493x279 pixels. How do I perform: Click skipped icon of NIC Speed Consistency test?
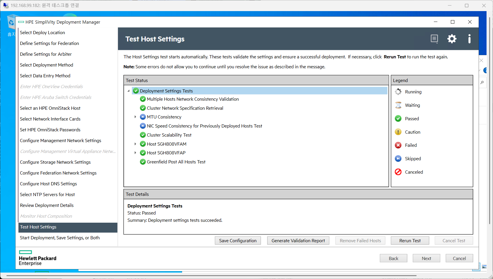coord(143,126)
